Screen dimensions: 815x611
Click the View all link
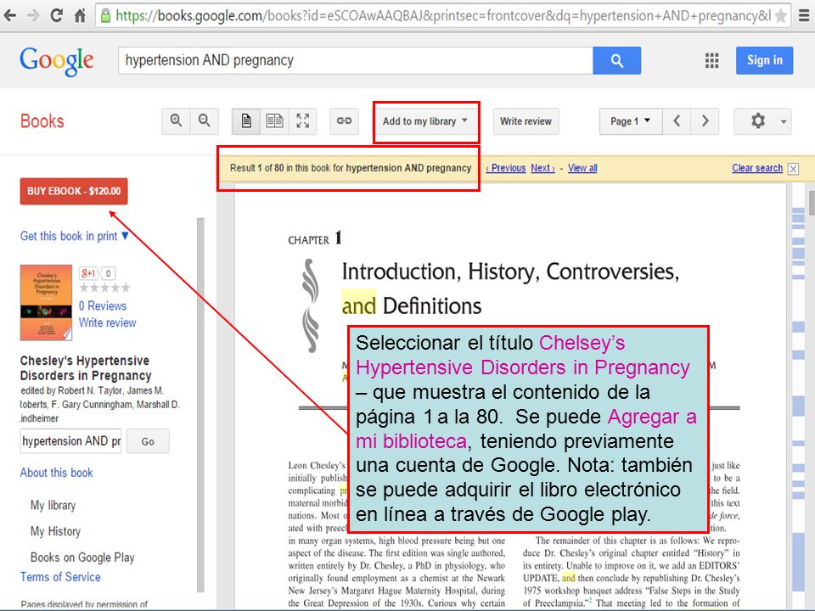coord(582,168)
